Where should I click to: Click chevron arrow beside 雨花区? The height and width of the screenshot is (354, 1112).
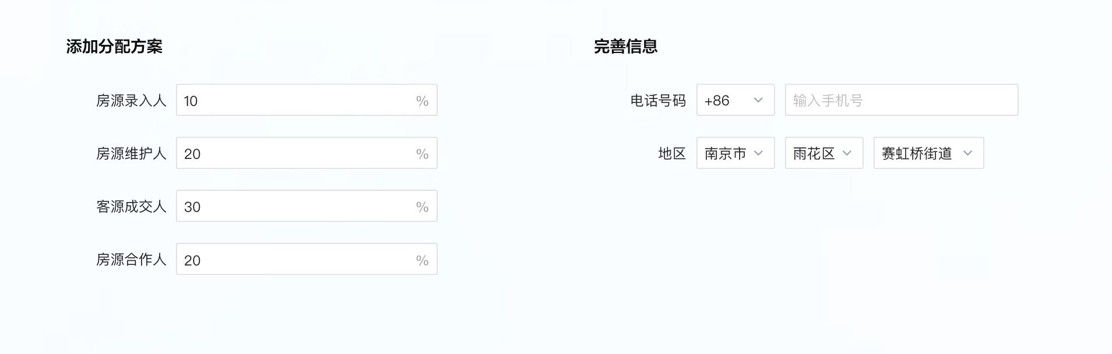pyautogui.click(x=847, y=153)
